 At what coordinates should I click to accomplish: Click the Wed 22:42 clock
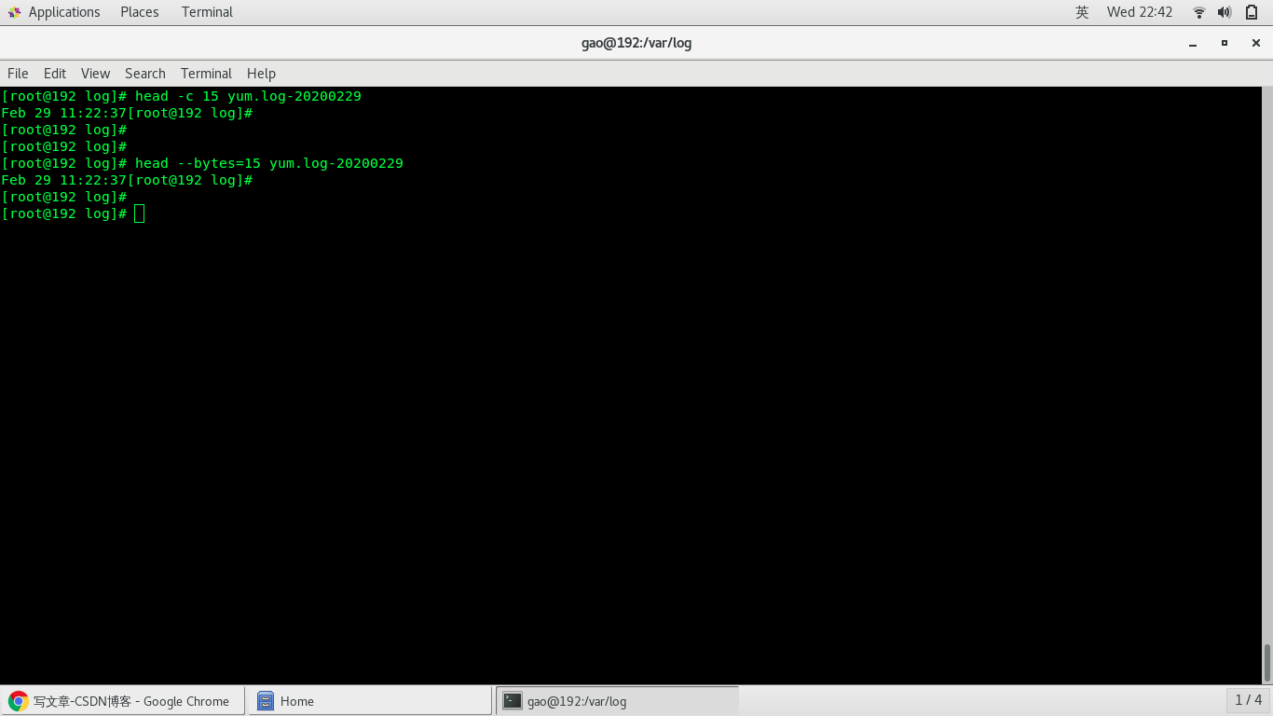point(1139,12)
